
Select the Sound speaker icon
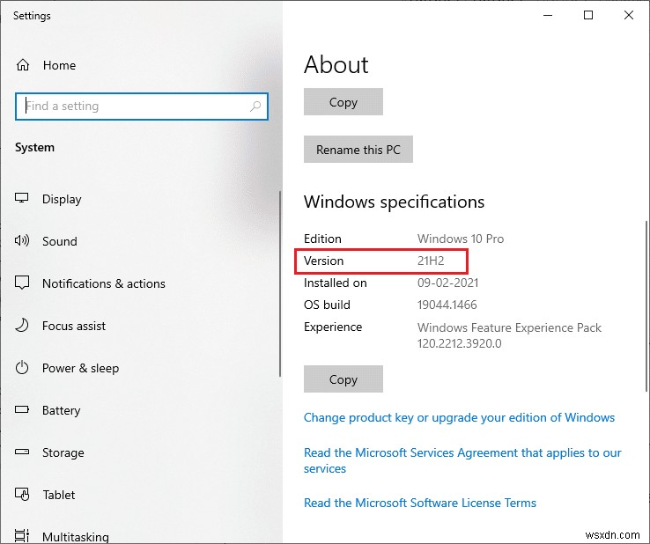(21, 240)
